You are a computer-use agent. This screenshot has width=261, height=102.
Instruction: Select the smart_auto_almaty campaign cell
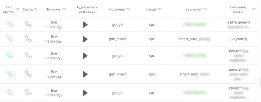[x=195, y=39]
